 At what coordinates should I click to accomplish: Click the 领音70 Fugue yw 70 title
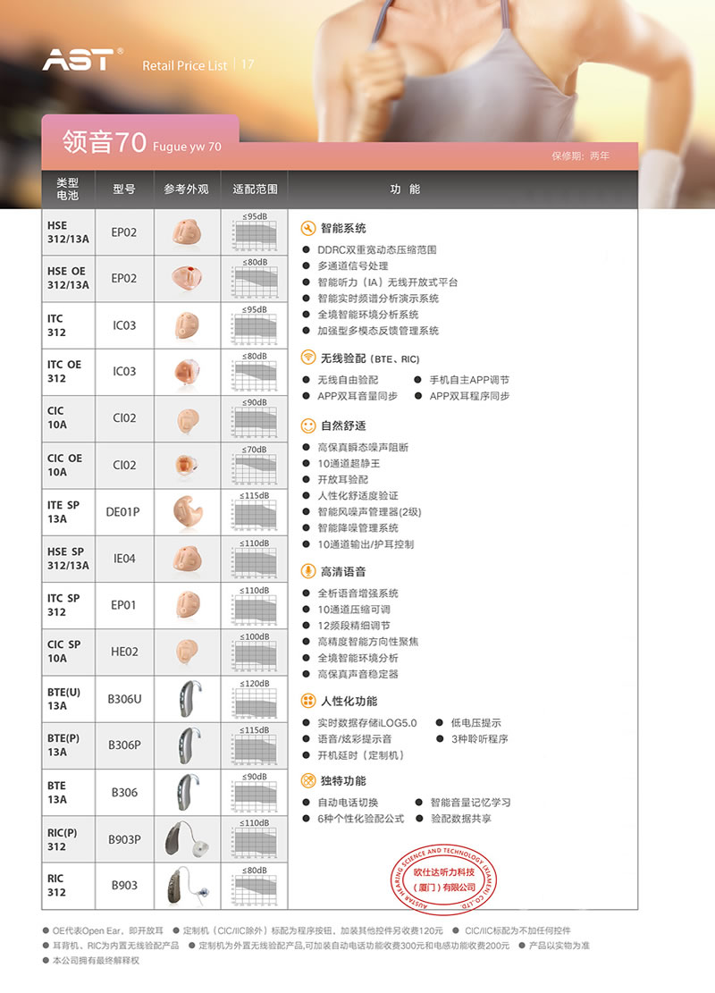(x=141, y=145)
